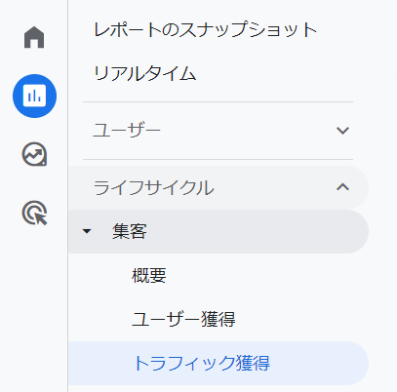Open the Reports bar chart icon
This screenshot has width=397, height=392.
pyautogui.click(x=34, y=96)
